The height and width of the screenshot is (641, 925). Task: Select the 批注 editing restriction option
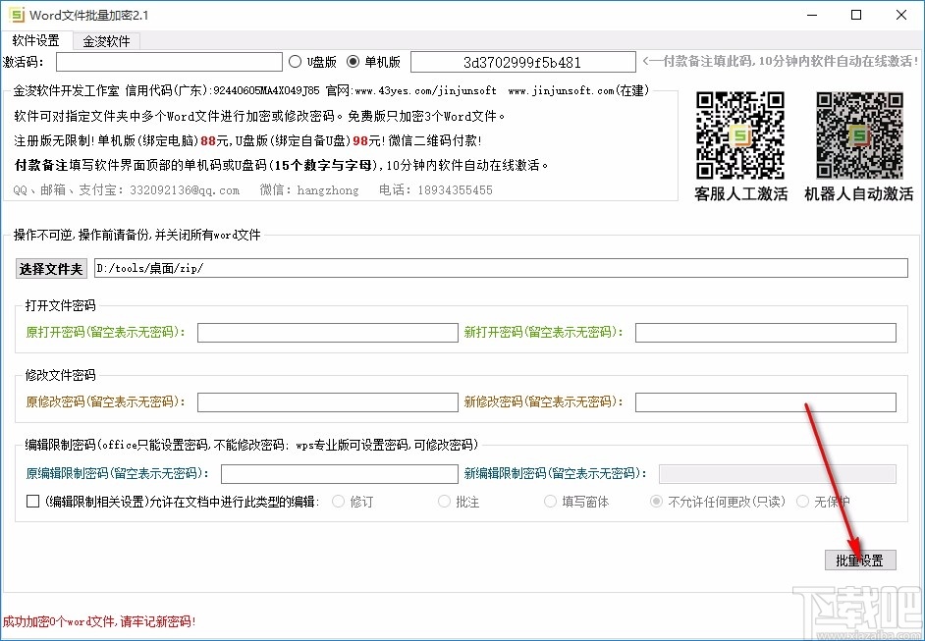click(x=444, y=502)
